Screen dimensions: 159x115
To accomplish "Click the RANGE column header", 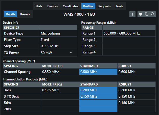I will pos(92,27).
